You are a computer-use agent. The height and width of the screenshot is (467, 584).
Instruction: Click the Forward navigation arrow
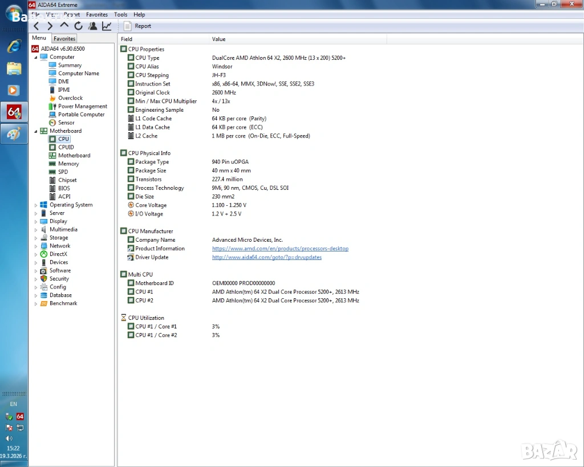[x=50, y=26]
